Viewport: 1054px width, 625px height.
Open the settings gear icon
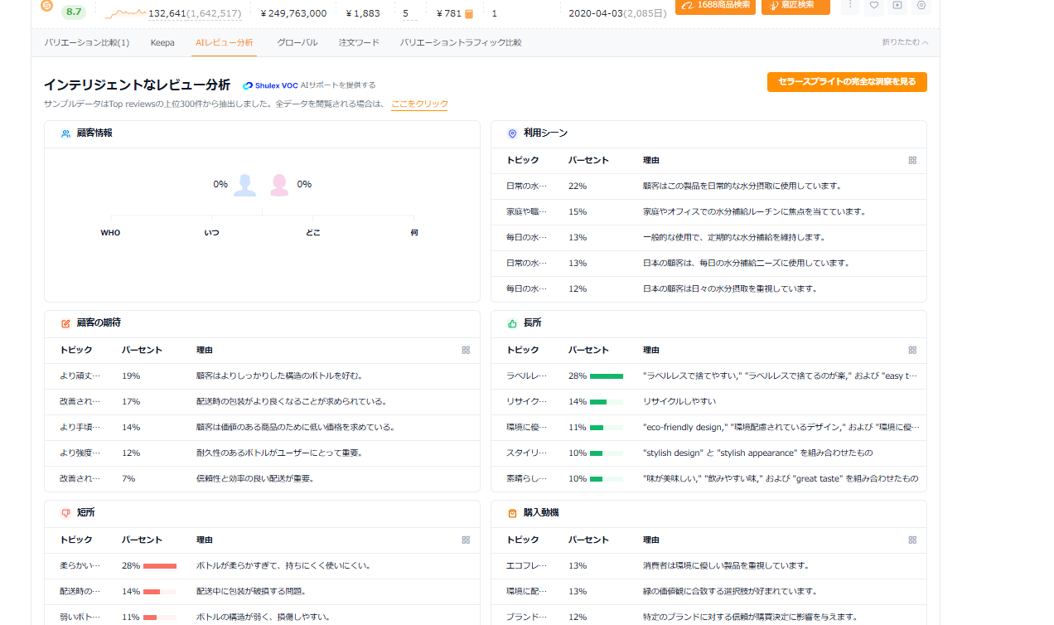921,7
